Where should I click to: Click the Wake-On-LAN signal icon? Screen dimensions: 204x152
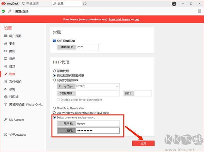(5, 104)
